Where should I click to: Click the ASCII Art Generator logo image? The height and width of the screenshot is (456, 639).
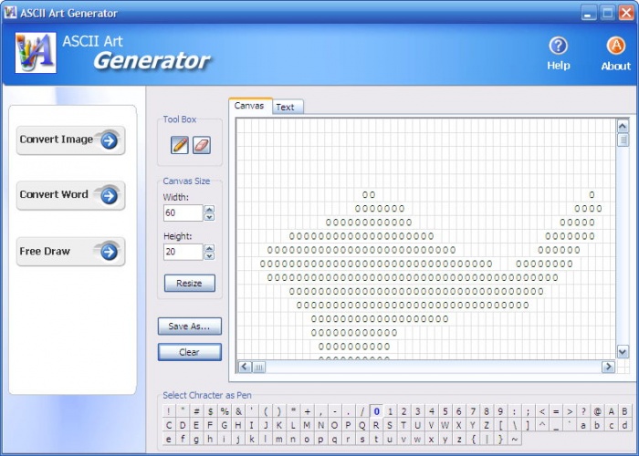[x=36, y=53]
